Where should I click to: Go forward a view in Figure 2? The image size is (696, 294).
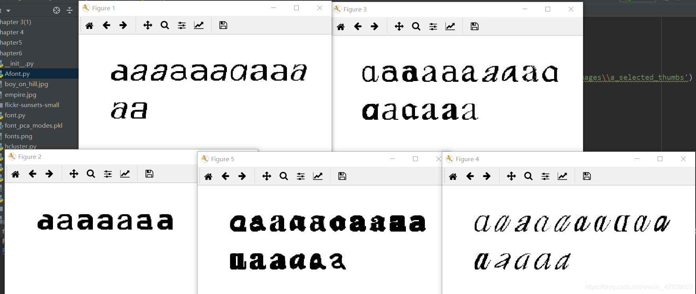[49, 174]
